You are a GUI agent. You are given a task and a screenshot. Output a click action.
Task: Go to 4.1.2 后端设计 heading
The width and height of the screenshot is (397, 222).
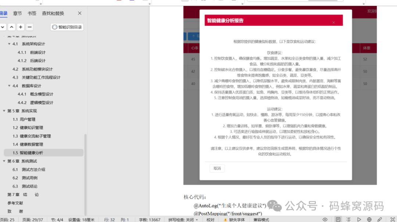[32, 61]
